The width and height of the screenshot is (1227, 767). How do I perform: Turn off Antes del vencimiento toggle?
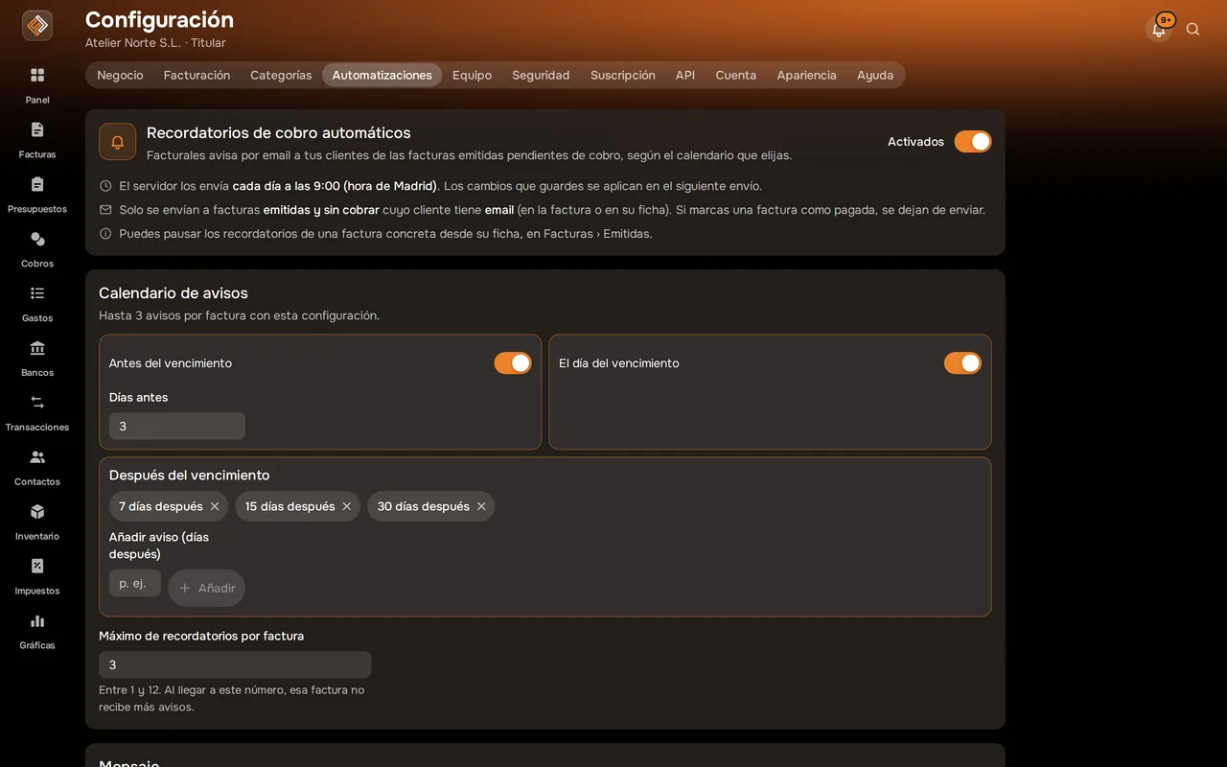pyautogui.click(x=513, y=363)
